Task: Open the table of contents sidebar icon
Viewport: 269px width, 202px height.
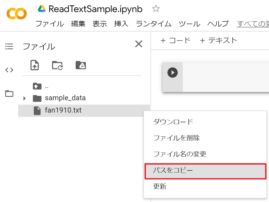Action: (9, 46)
